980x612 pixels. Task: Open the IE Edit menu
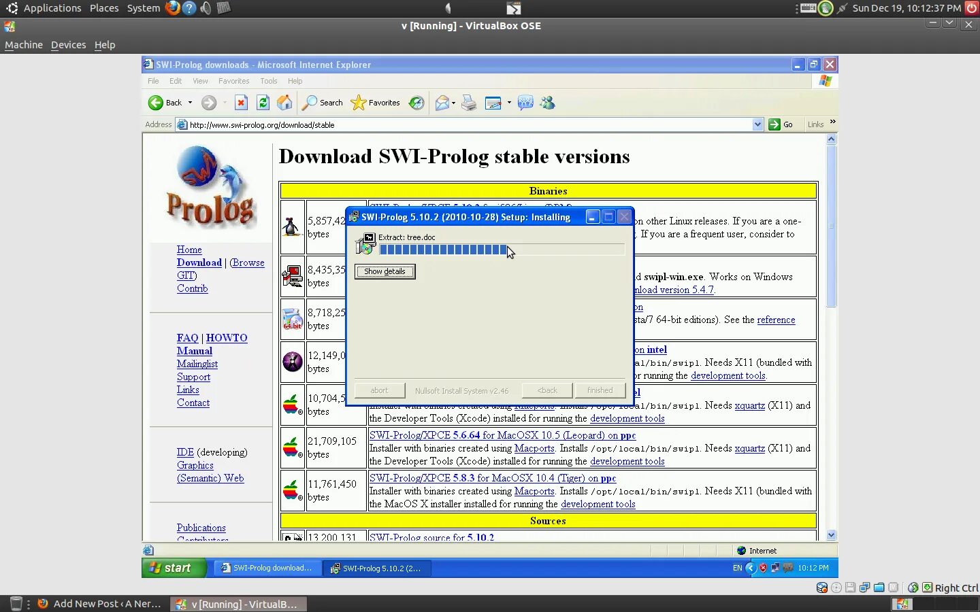(176, 81)
